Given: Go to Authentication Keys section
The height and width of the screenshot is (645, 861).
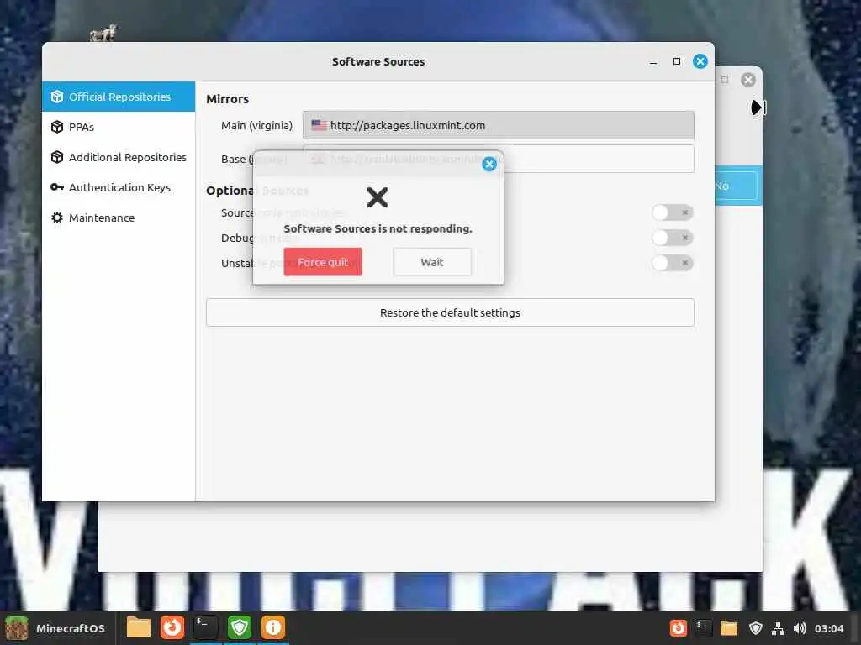Looking at the screenshot, I should 118,187.
